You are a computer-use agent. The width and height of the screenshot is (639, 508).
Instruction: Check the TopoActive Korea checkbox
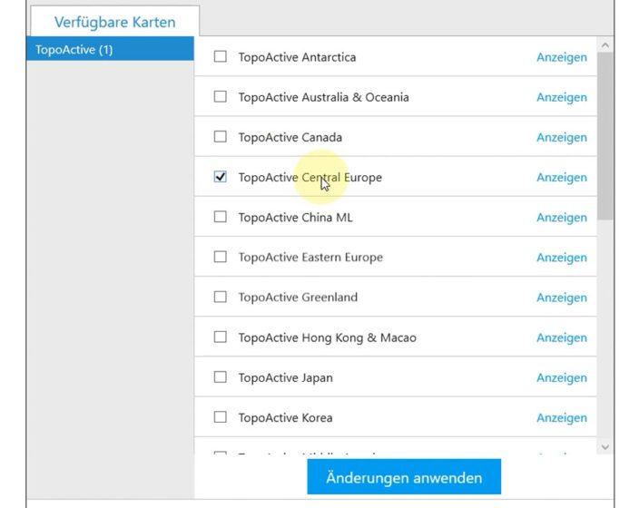(220, 416)
